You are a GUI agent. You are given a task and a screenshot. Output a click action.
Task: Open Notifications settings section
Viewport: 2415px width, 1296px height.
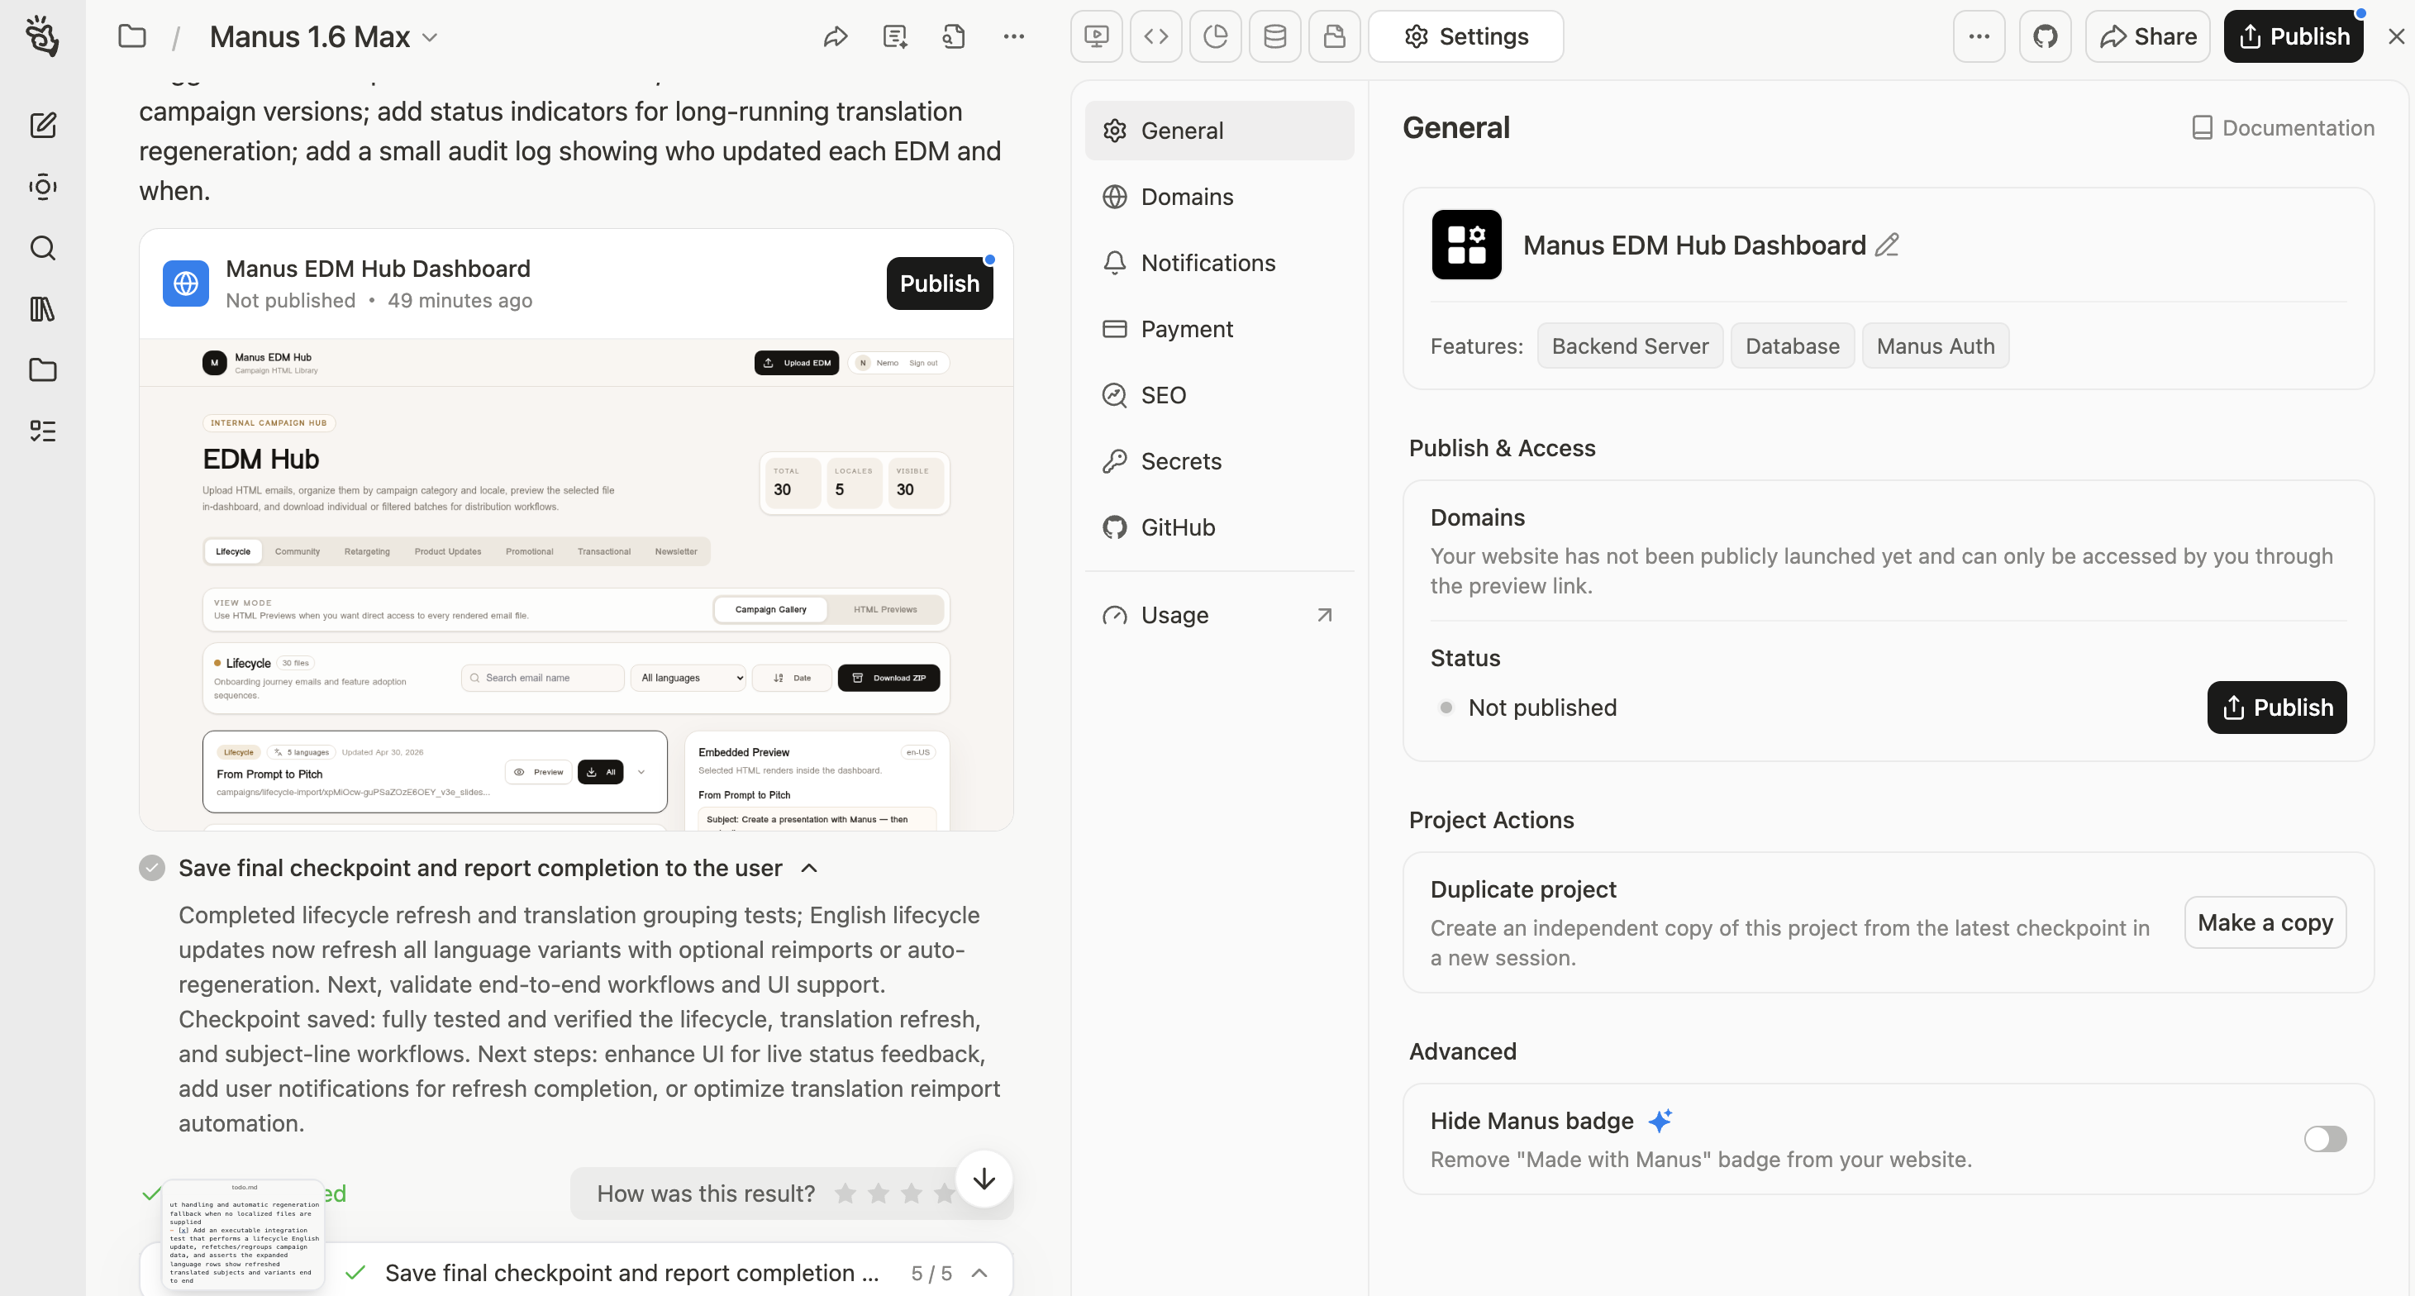pos(1219,263)
